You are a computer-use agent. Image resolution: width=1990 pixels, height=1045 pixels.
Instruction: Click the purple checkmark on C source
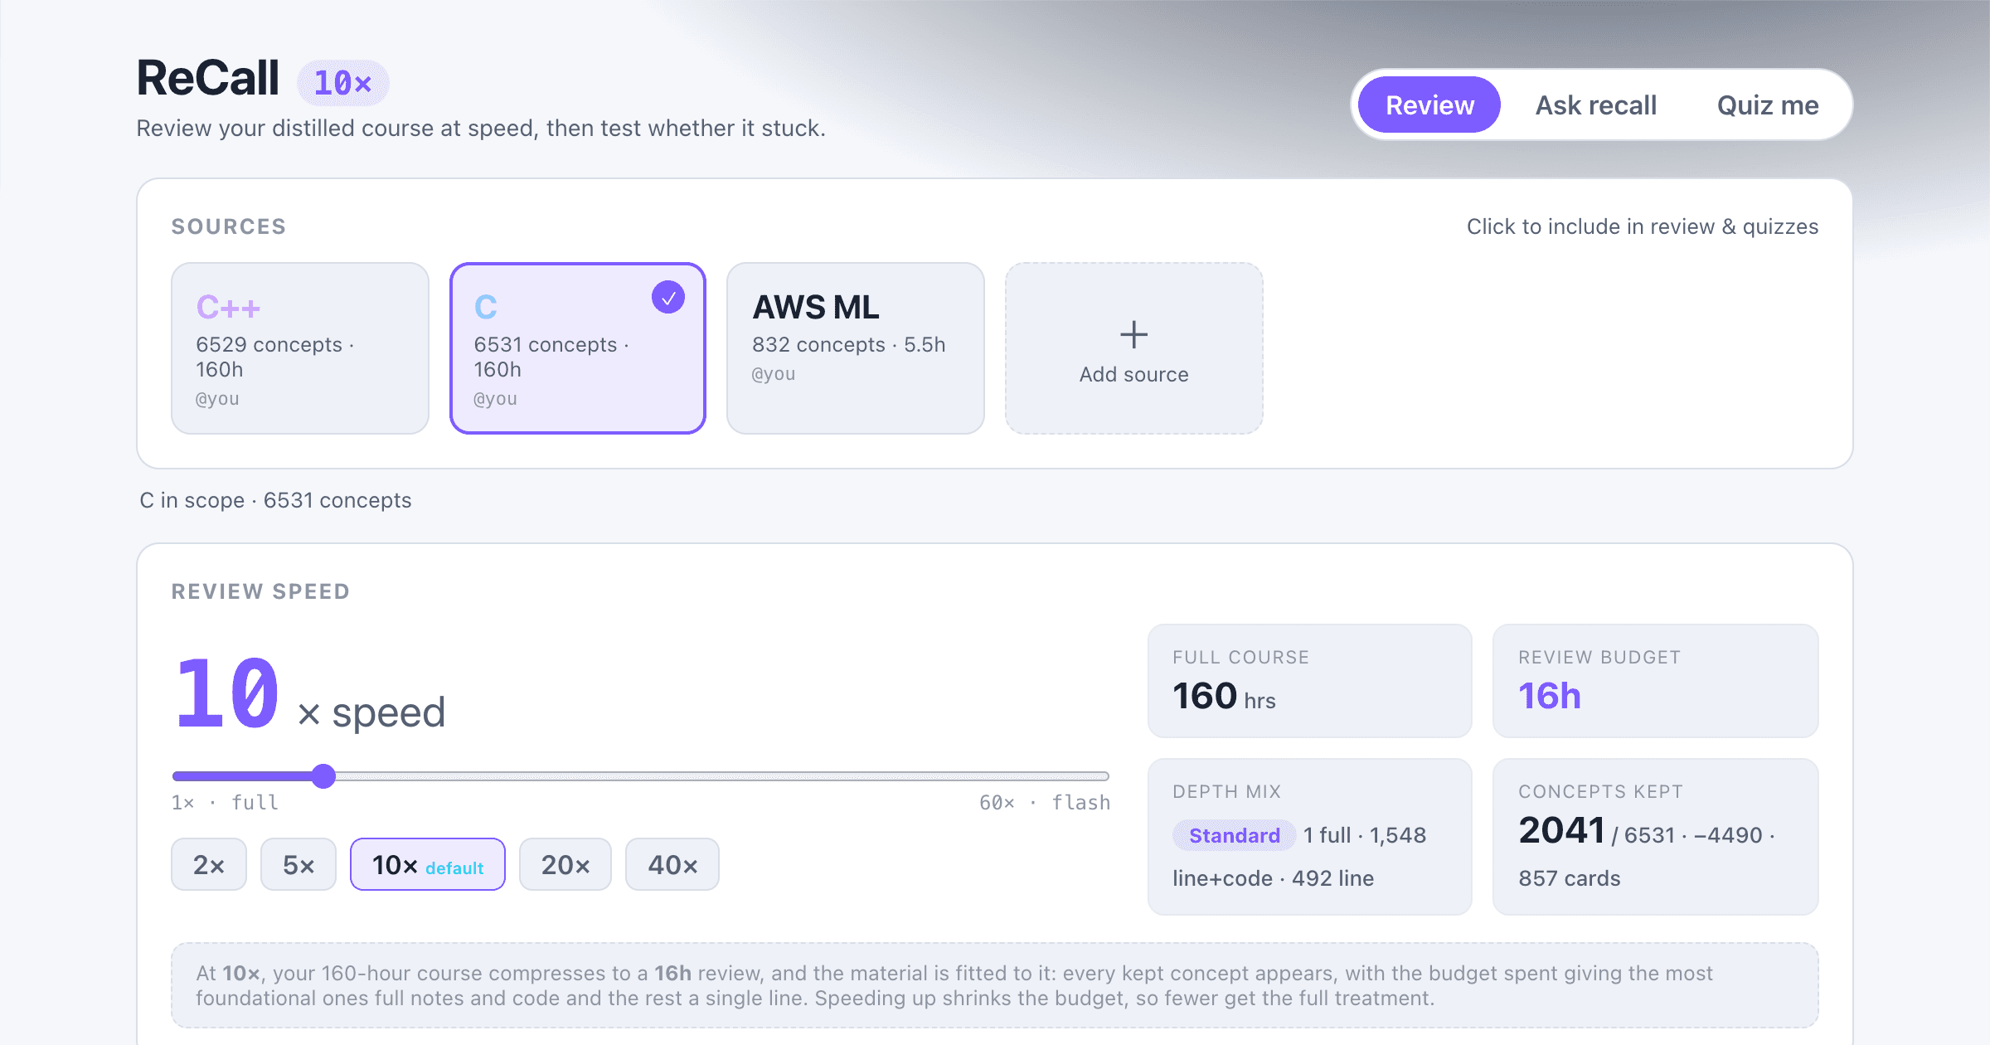(x=668, y=297)
